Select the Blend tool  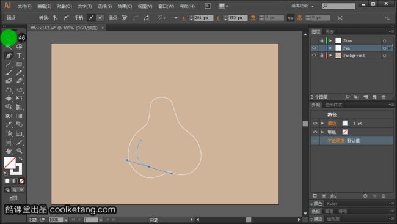[20, 124]
